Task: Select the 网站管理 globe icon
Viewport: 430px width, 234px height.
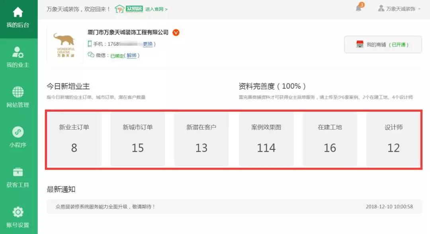Action: 18,92
